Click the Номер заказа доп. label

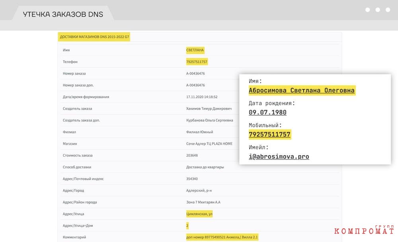click(x=78, y=85)
